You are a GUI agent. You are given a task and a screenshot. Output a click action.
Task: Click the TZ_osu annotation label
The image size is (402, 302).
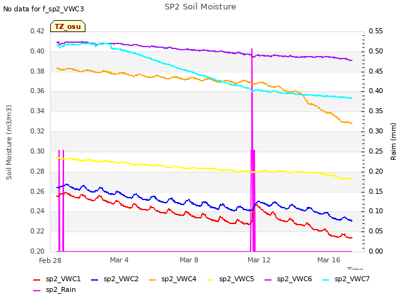[68, 26]
